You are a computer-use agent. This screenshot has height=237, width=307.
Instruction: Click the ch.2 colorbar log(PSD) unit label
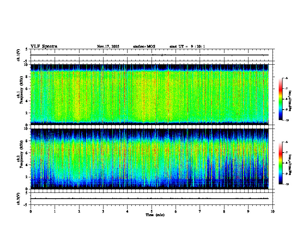click(290, 165)
